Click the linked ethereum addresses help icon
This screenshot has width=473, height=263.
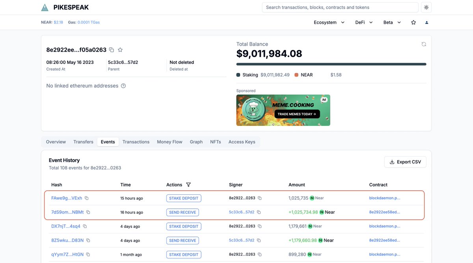click(123, 86)
